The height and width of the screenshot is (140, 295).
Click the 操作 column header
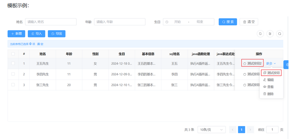(x=259, y=54)
